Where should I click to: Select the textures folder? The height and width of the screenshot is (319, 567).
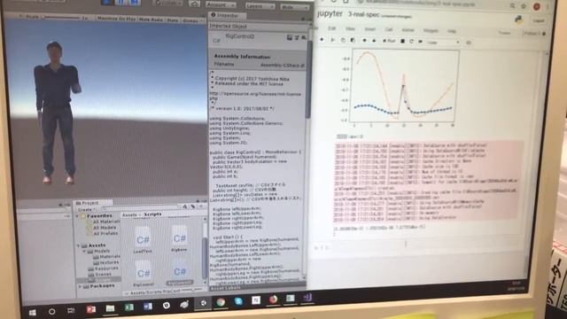106,262
